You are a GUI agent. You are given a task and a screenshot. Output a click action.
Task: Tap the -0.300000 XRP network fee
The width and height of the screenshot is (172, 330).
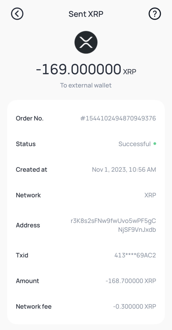135,307
